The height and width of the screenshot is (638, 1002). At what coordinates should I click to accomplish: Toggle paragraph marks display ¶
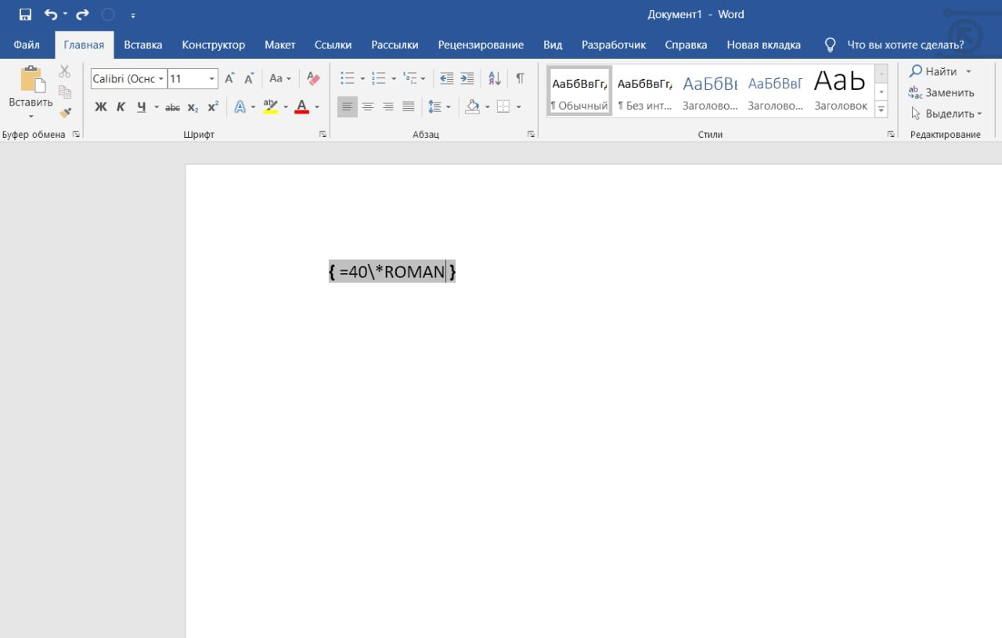point(520,78)
